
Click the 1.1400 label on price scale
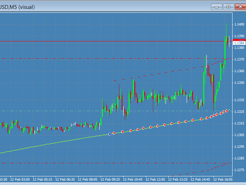click(239, 24)
